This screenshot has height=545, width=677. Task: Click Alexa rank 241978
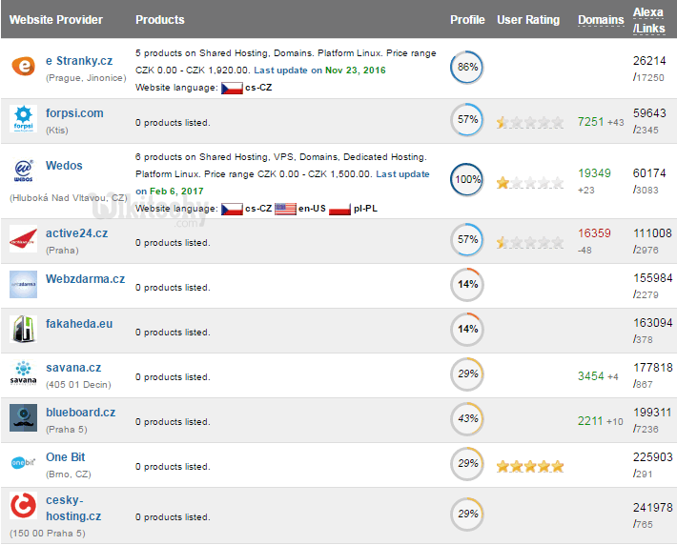pos(653,508)
